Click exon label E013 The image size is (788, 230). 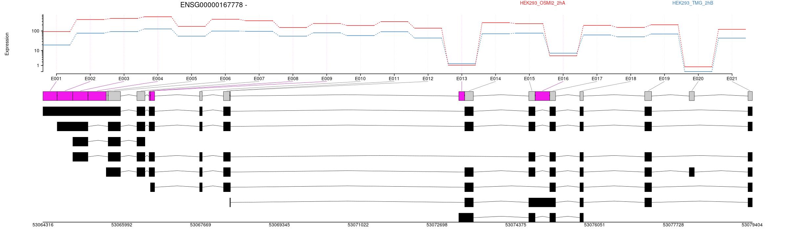[462, 79]
